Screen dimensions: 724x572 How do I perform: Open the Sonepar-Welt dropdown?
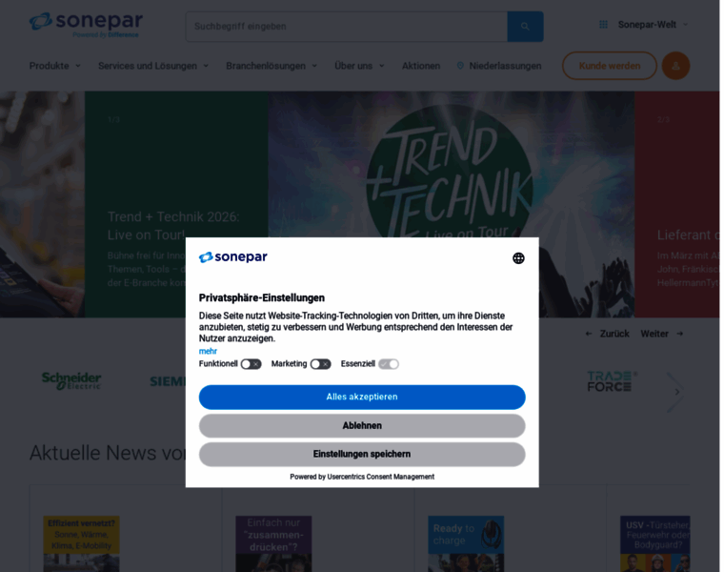tap(653, 25)
